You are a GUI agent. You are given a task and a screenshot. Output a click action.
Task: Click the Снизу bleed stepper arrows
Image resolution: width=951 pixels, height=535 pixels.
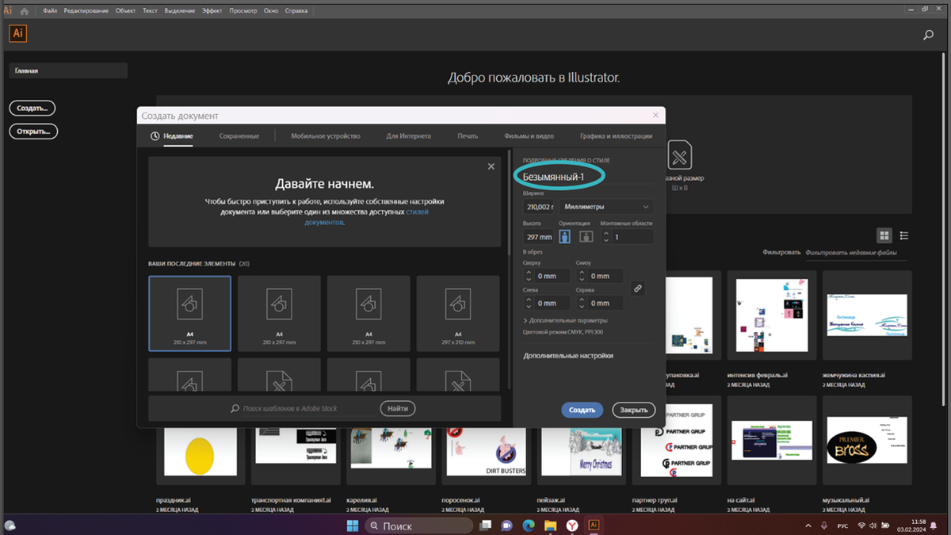coord(582,276)
